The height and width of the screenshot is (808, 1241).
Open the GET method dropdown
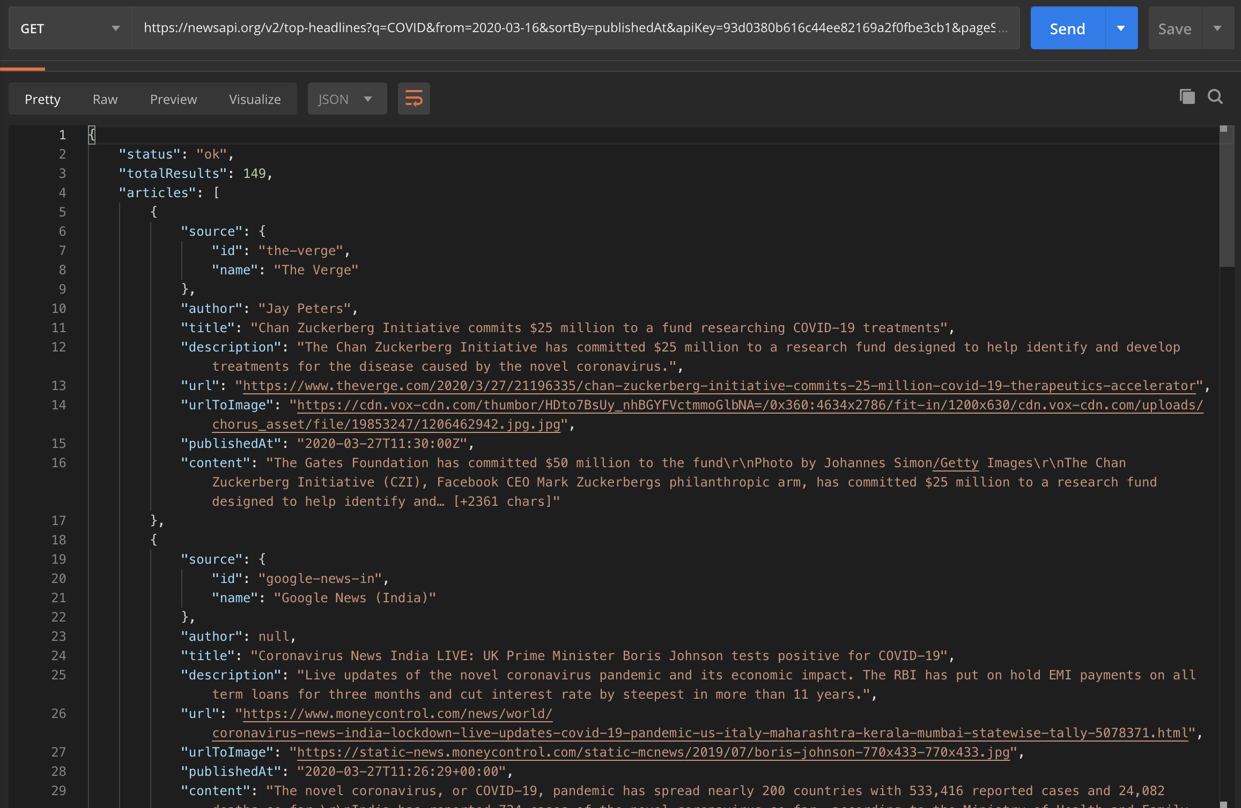(x=70, y=28)
